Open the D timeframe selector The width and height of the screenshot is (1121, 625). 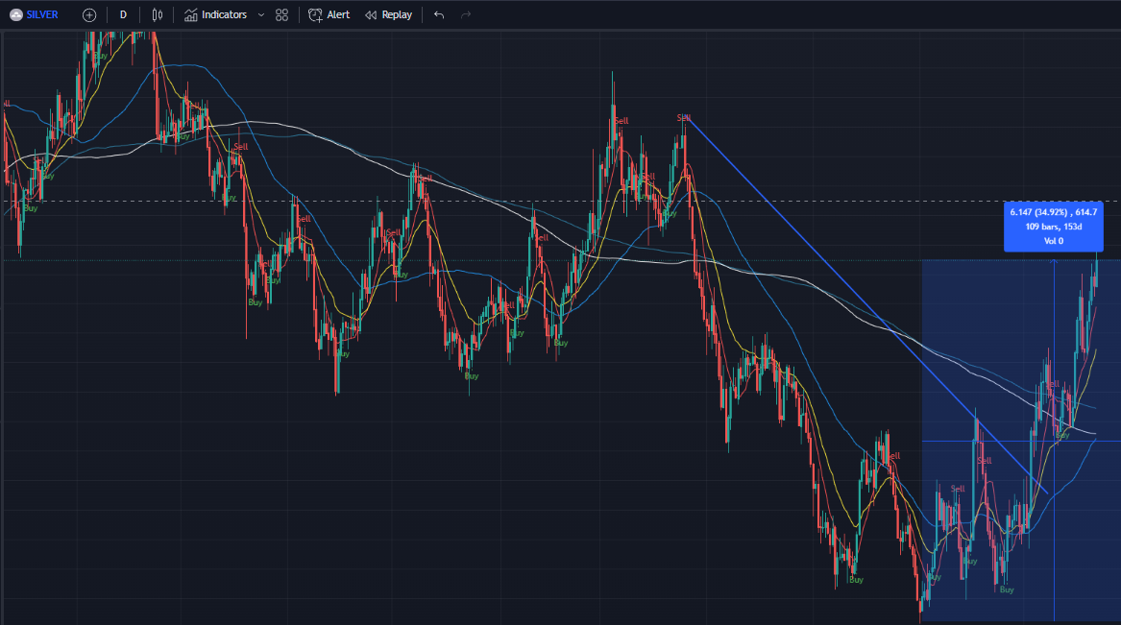coord(122,14)
